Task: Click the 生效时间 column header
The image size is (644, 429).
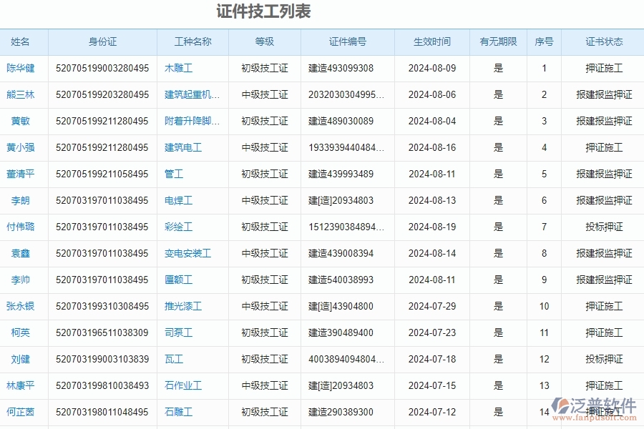Action: pos(431,41)
